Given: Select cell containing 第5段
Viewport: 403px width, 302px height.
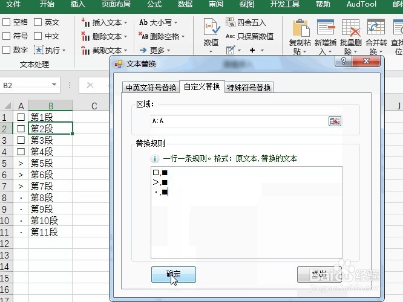Looking at the screenshot, I should pyautogui.click(x=50, y=163).
